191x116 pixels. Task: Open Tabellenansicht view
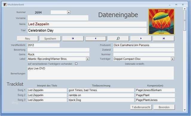coord(141,107)
